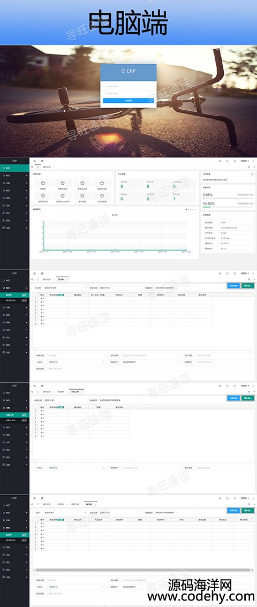Click the 14.56% storage usage progress bar

[229, 207]
